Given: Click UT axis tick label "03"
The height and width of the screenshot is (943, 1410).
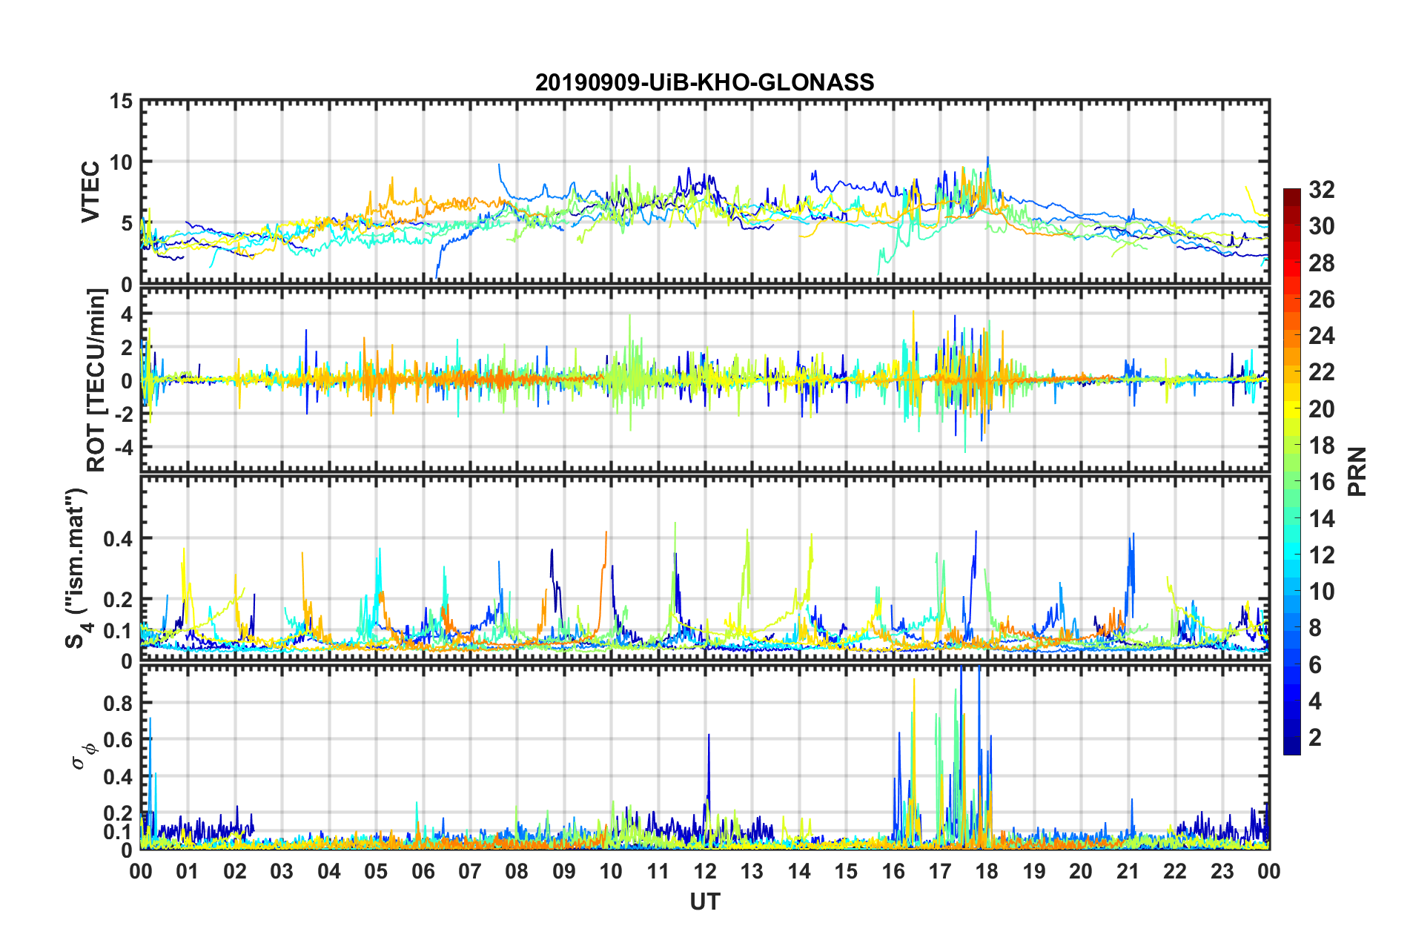Looking at the screenshot, I should click(282, 871).
